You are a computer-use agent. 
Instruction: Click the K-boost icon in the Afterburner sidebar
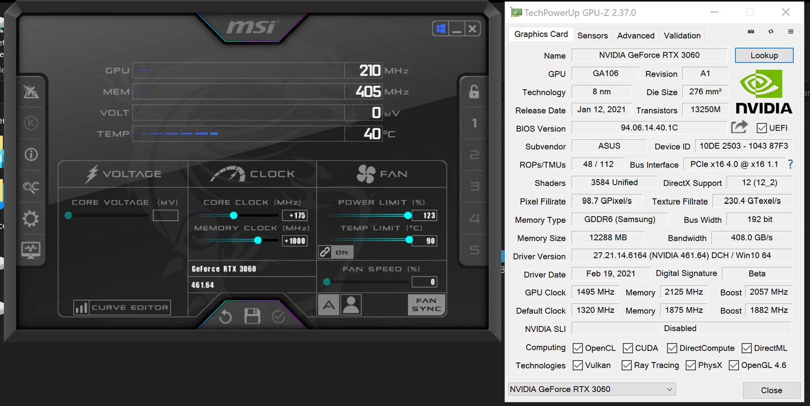[x=31, y=123]
